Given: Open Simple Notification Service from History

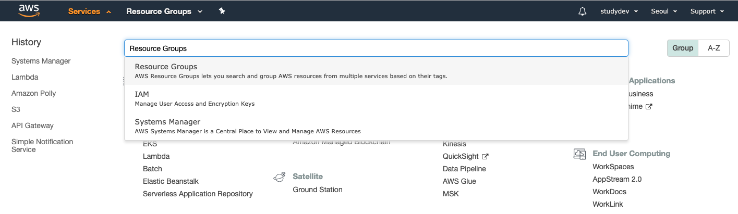Looking at the screenshot, I should click(x=42, y=145).
